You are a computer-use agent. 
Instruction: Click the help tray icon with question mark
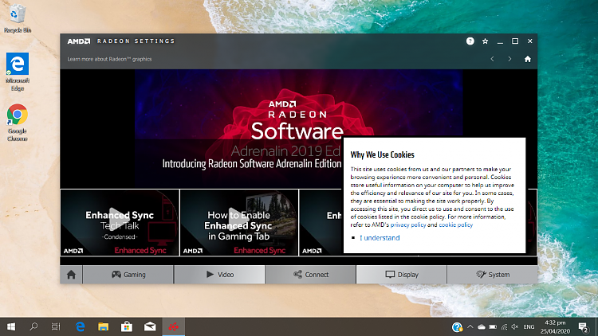coord(457,327)
